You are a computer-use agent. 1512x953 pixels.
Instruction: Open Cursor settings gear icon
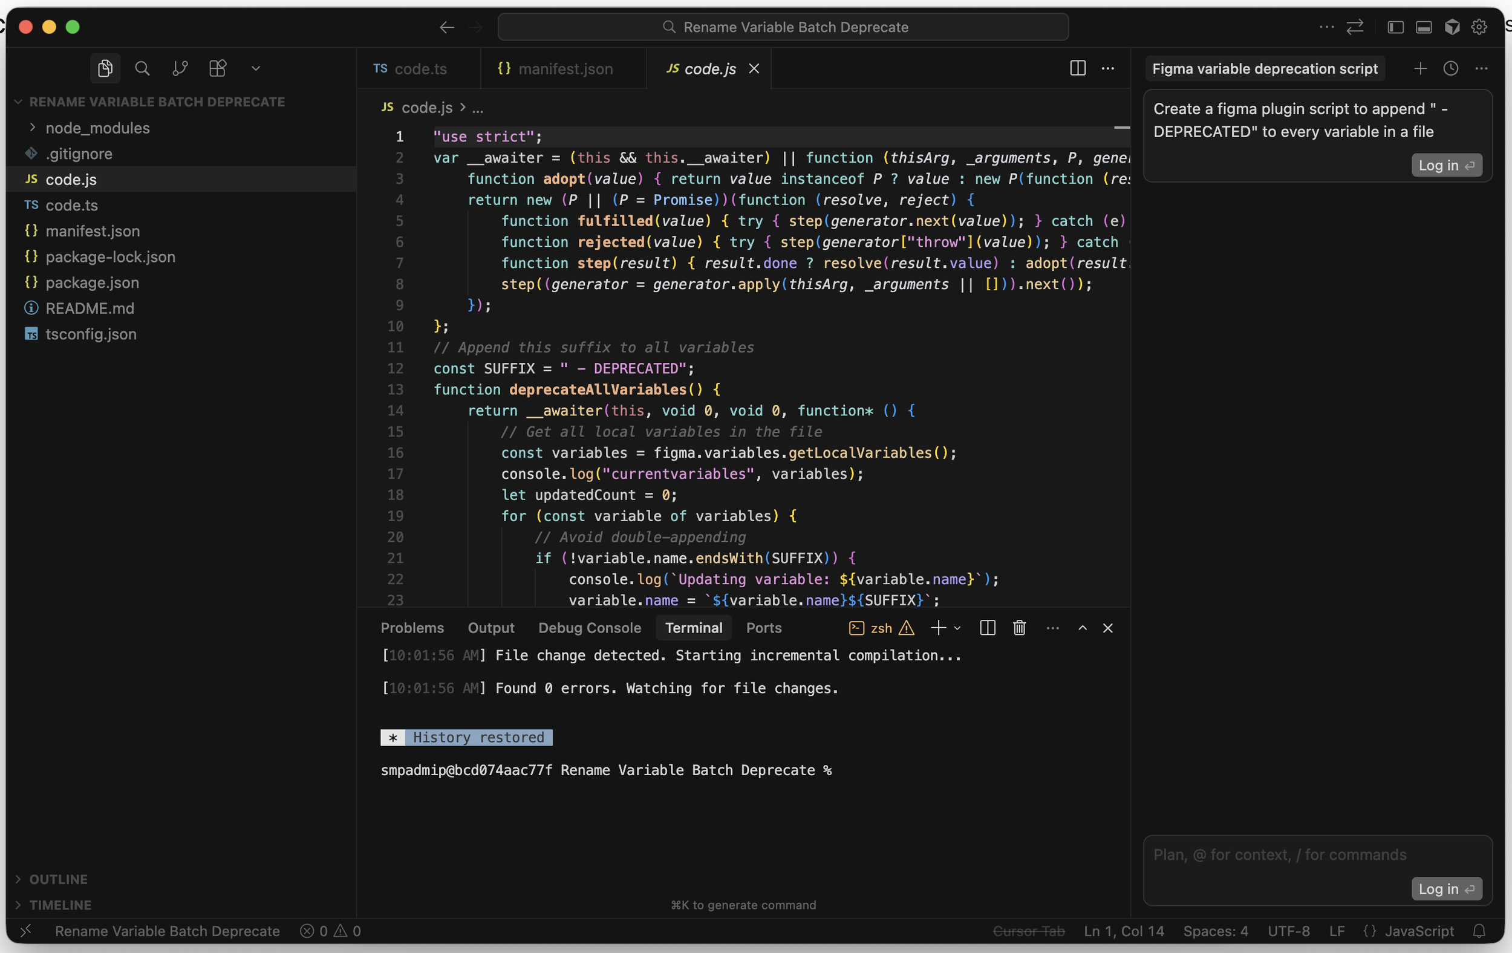(x=1479, y=27)
